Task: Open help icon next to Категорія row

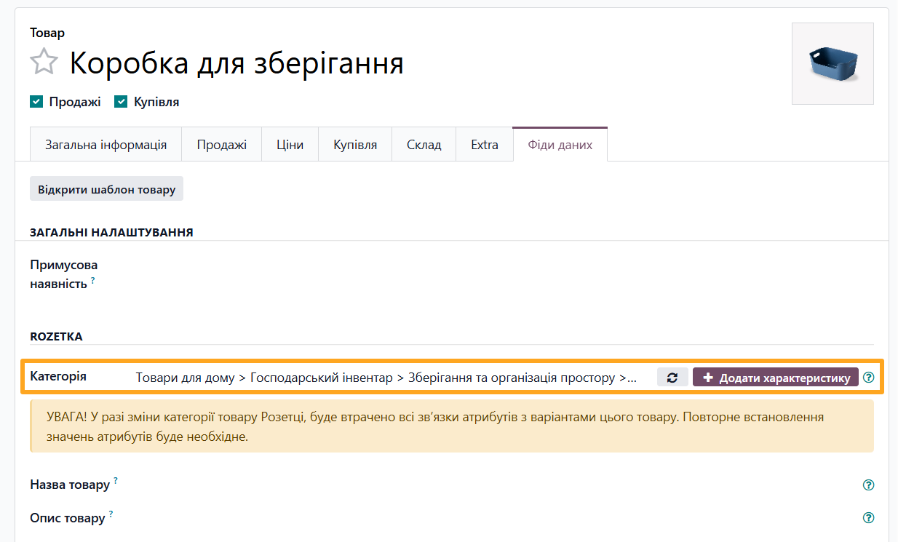Action: (x=867, y=378)
